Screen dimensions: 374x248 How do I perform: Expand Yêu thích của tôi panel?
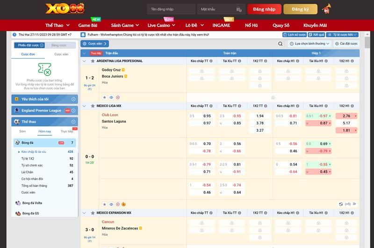click(x=44, y=99)
